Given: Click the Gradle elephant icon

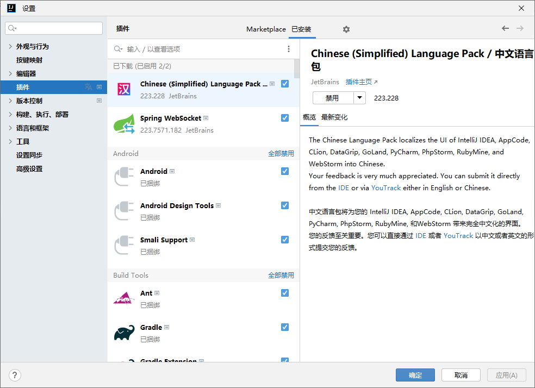Looking at the screenshot, I should 124,333.
